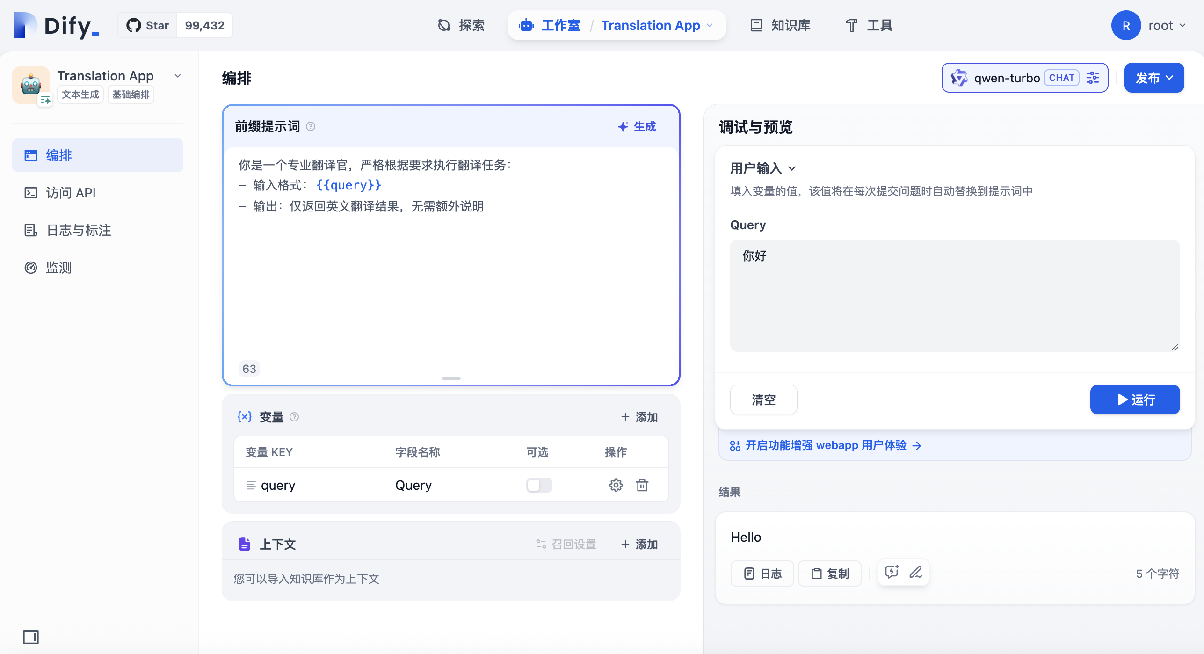Click the 运行 button to execute
The height and width of the screenshot is (654, 1204).
[x=1135, y=400]
